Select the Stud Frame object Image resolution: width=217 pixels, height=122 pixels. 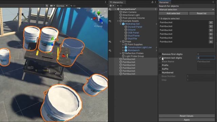point(133,36)
